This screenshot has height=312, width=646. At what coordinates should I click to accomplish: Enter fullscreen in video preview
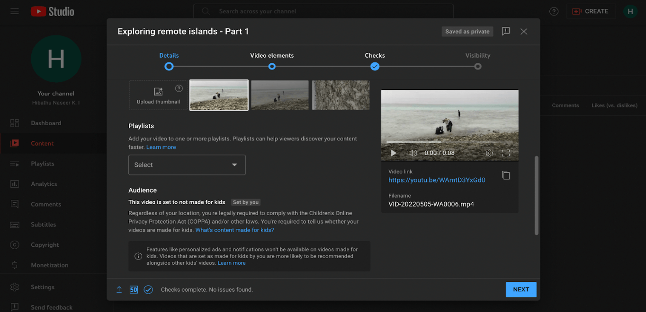coord(506,153)
